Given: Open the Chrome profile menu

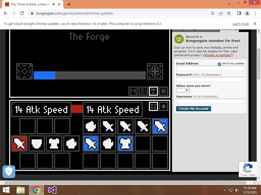Looking at the screenshot, I should (247, 13).
